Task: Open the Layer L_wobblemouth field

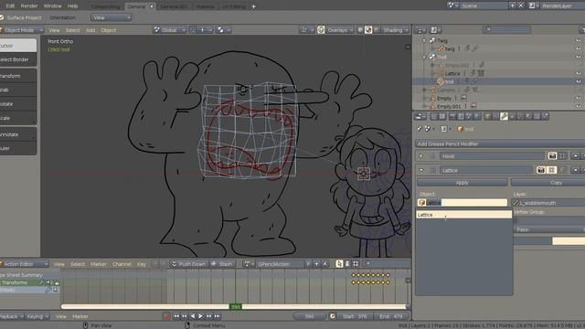Action: (x=548, y=203)
